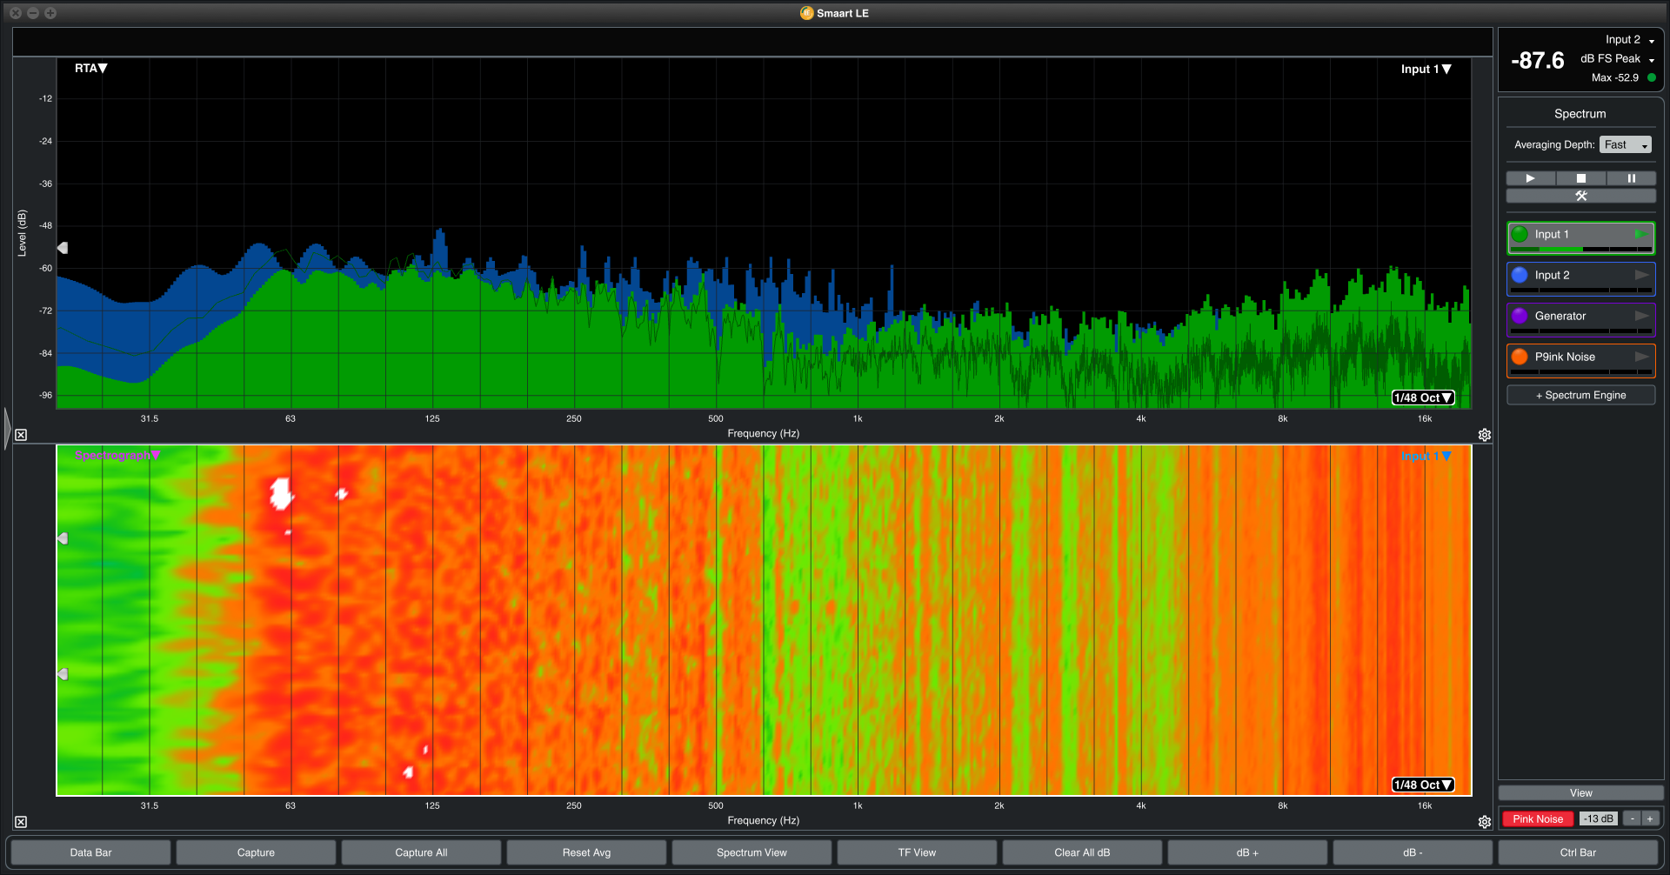Click the Capture All button

421,852
